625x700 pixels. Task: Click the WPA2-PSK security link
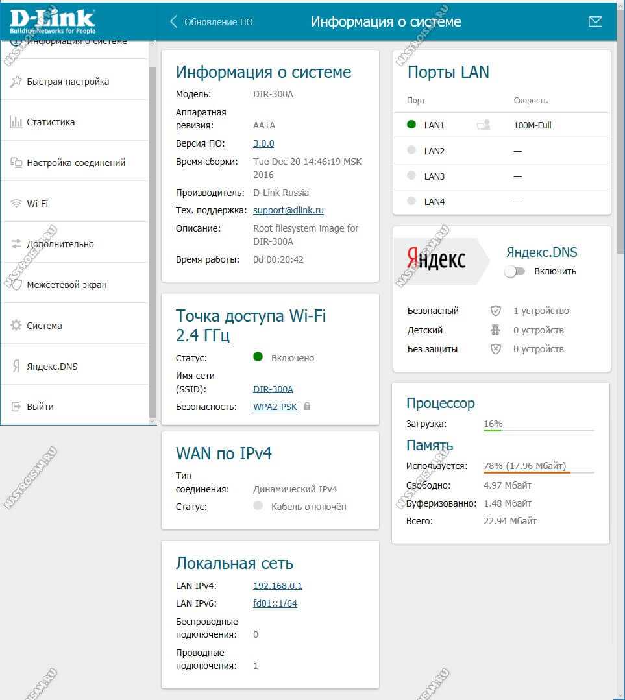275,407
